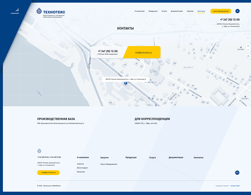Open footer Заказ оборудования link

[x=109, y=164]
